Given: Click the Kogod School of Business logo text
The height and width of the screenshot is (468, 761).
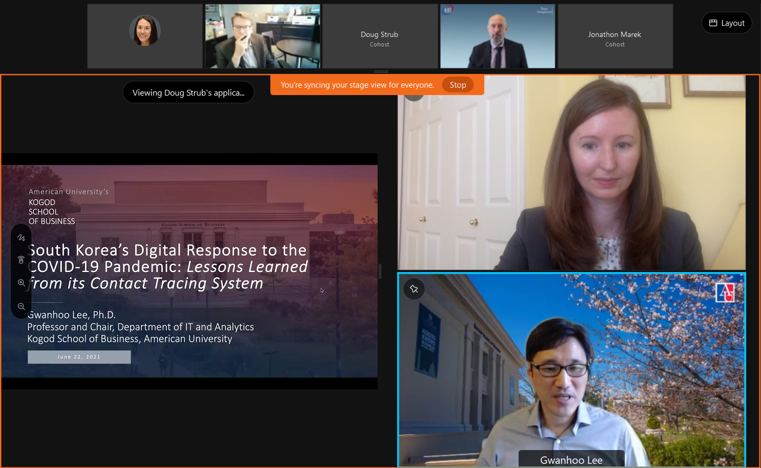Looking at the screenshot, I should [x=52, y=212].
